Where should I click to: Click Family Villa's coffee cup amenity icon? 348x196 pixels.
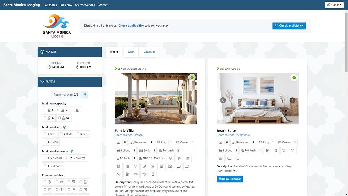(x=187, y=166)
